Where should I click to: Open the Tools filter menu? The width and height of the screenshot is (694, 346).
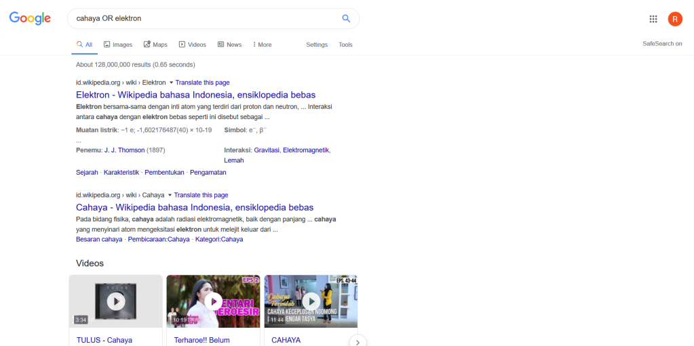point(345,45)
